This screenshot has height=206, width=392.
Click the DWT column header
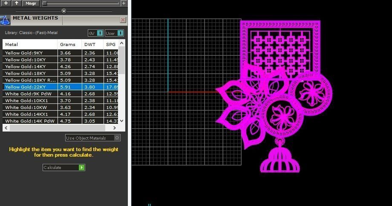92,44
